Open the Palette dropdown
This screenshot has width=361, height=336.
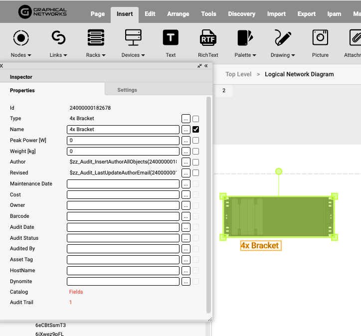tap(245, 55)
